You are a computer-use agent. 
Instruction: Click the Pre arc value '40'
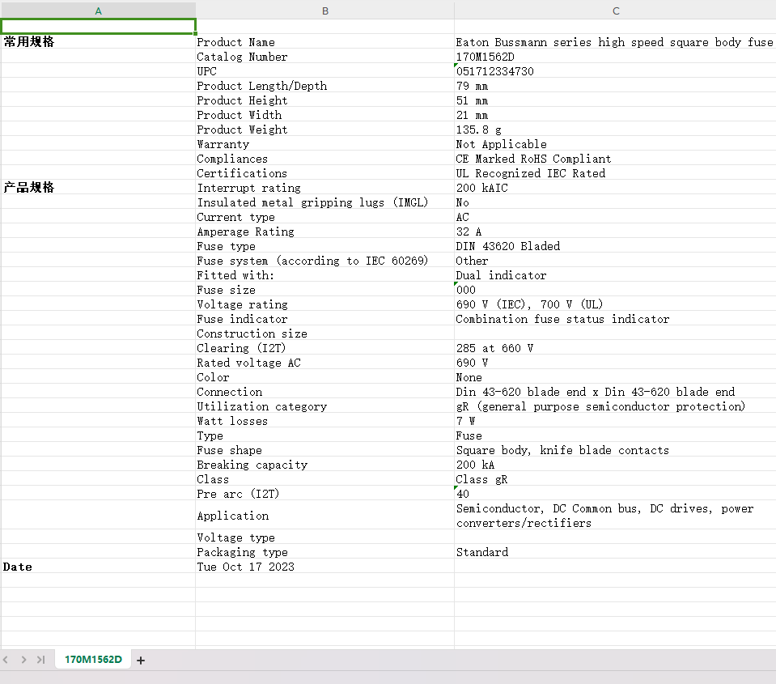click(615, 494)
